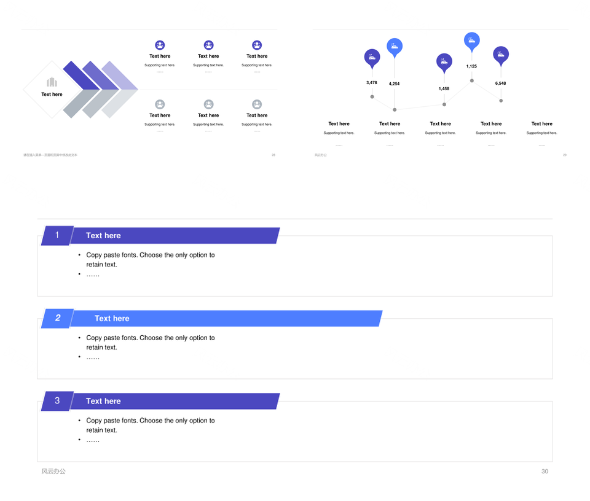Select the light blue "Text here" banner

tap(226, 318)
